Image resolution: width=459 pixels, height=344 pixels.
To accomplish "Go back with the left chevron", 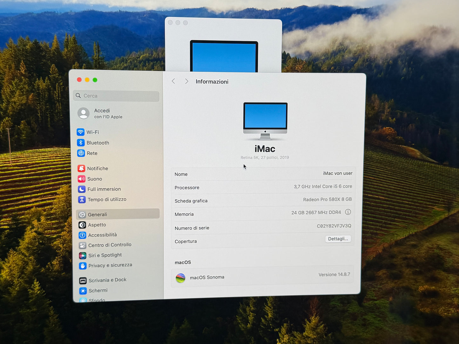I will pyautogui.click(x=173, y=81).
